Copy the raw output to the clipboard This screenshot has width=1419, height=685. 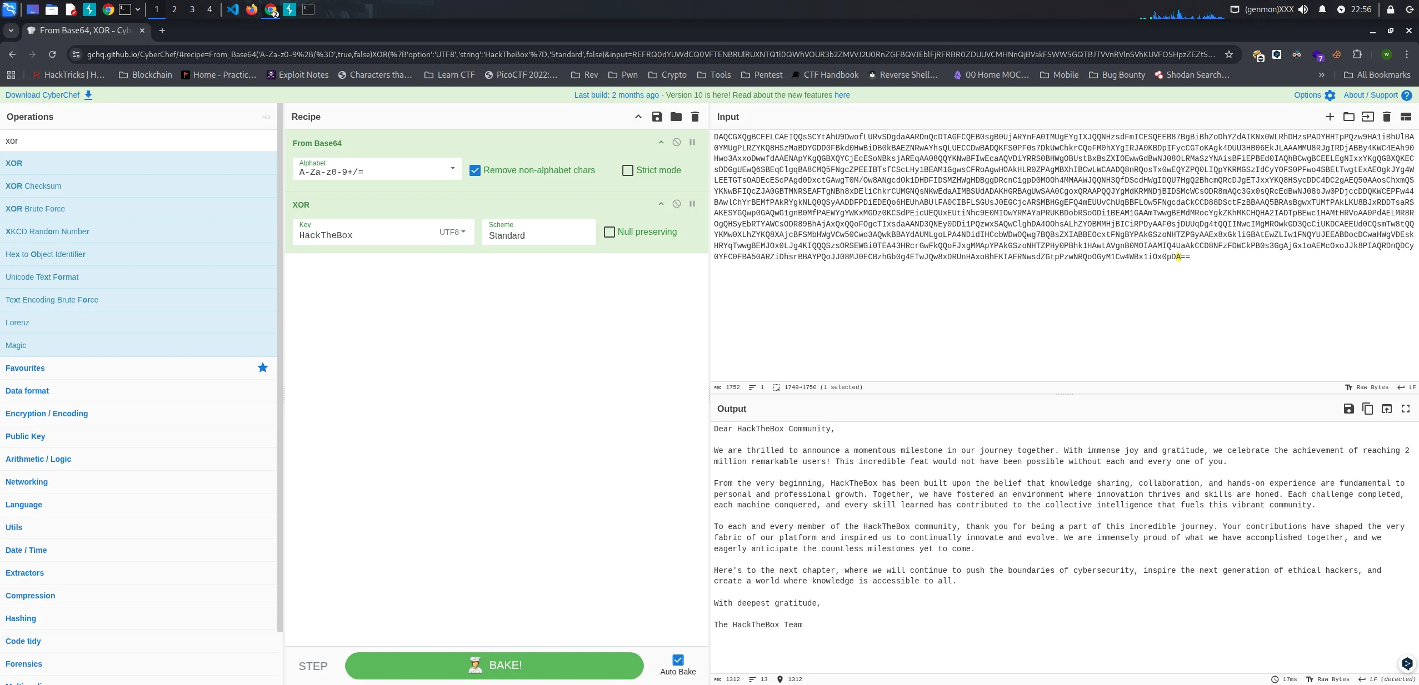pos(1367,409)
